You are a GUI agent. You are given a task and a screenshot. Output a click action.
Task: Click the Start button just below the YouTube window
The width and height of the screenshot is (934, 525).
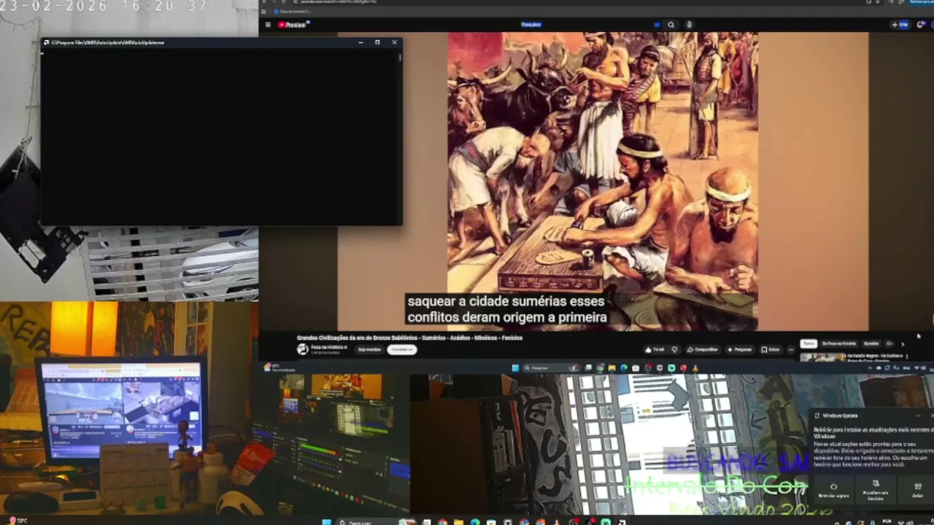[x=514, y=368]
